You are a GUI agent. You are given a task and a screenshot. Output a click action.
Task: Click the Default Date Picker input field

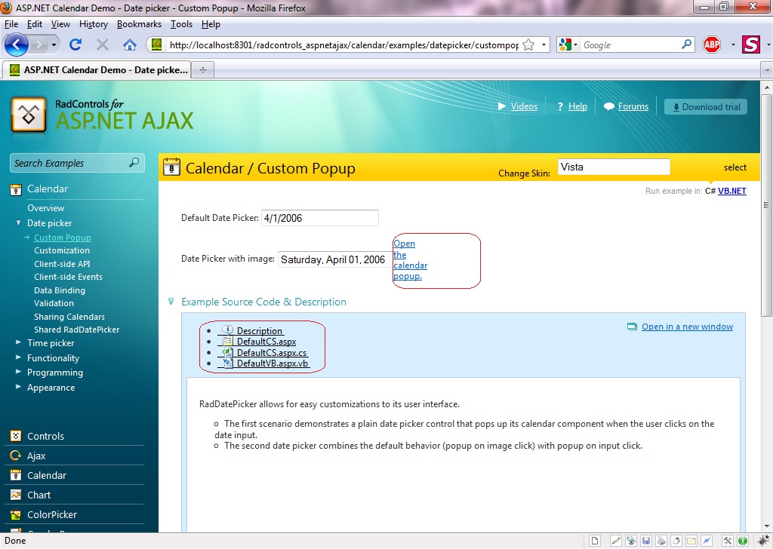(320, 218)
